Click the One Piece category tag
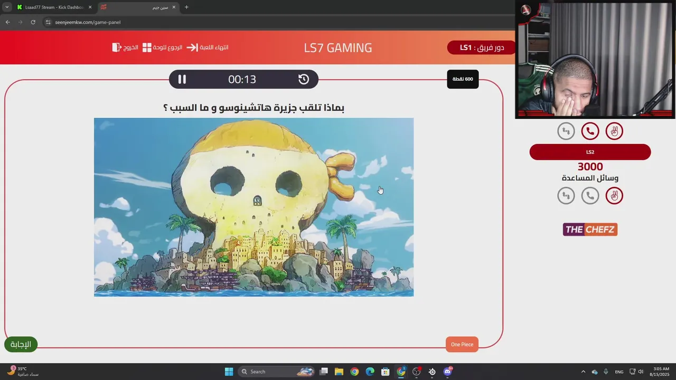 pyautogui.click(x=462, y=344)
